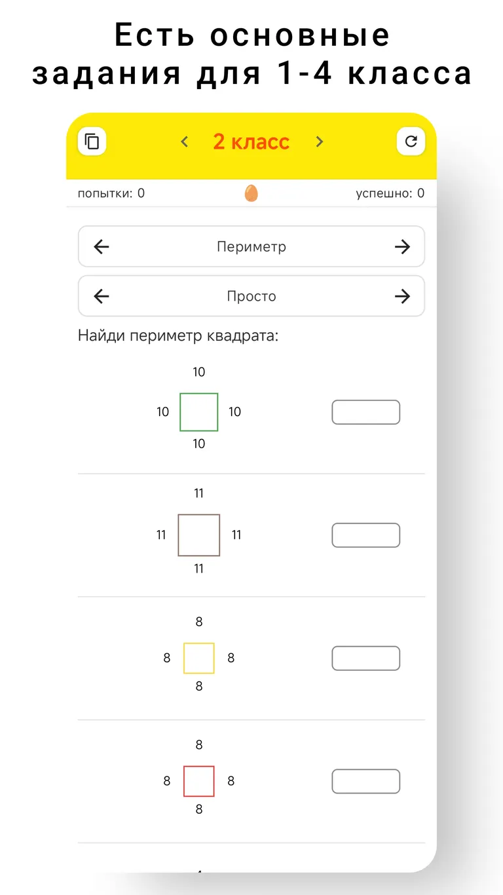Image resolution: width=503 pixels, height=895 pixels.
Task: Click the brown square with side 11
Action: point(199,535)
